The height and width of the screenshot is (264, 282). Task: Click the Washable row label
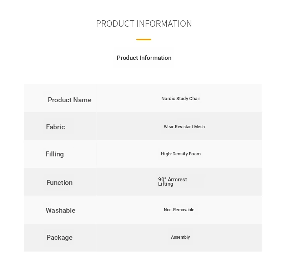(61, 210)
